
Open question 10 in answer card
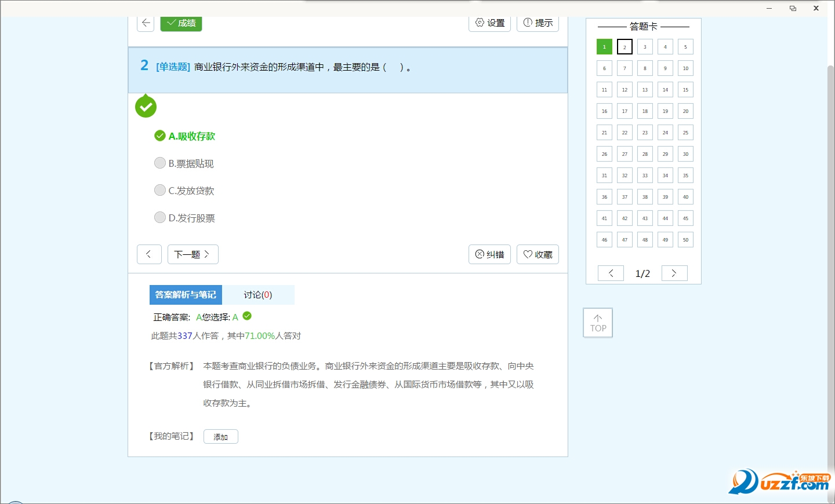click(x=685, y=68)
